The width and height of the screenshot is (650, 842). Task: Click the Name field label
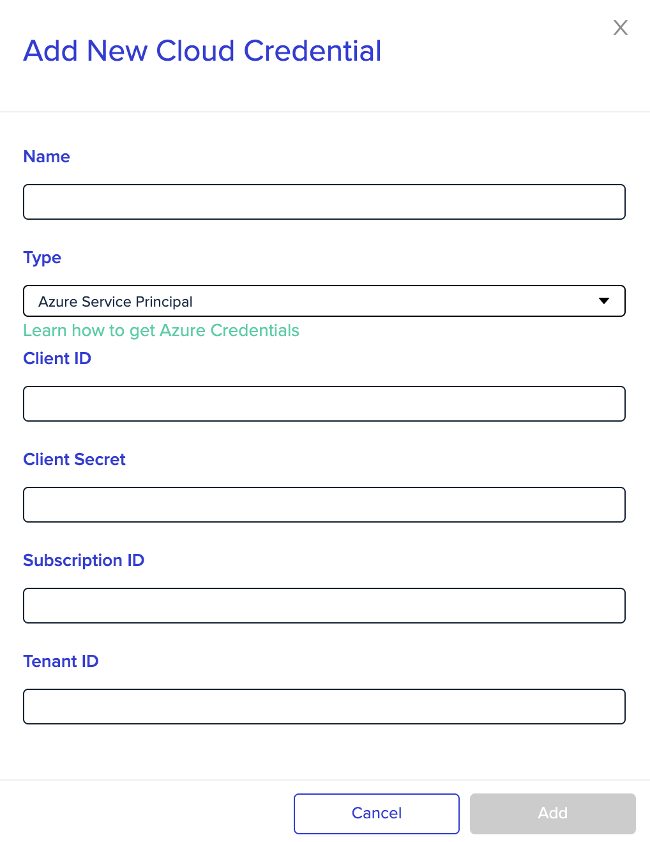coord(47,157)
